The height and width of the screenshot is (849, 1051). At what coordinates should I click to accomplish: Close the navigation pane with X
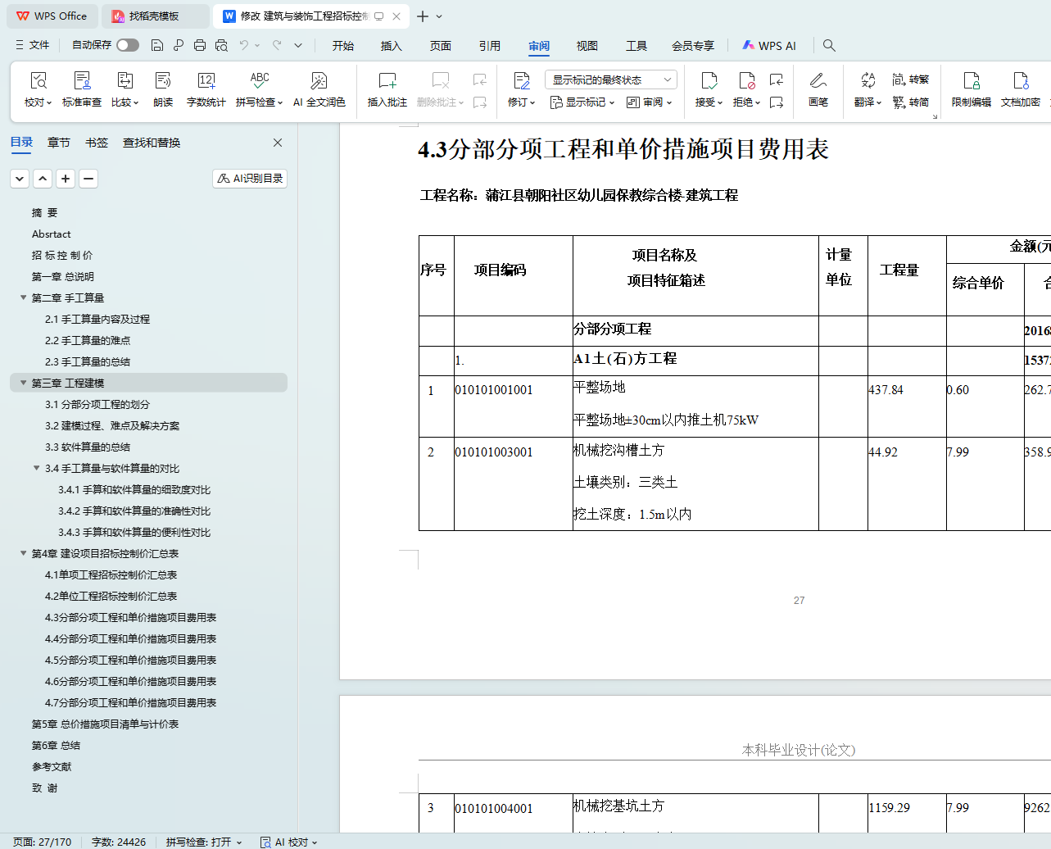pos(278,143)
